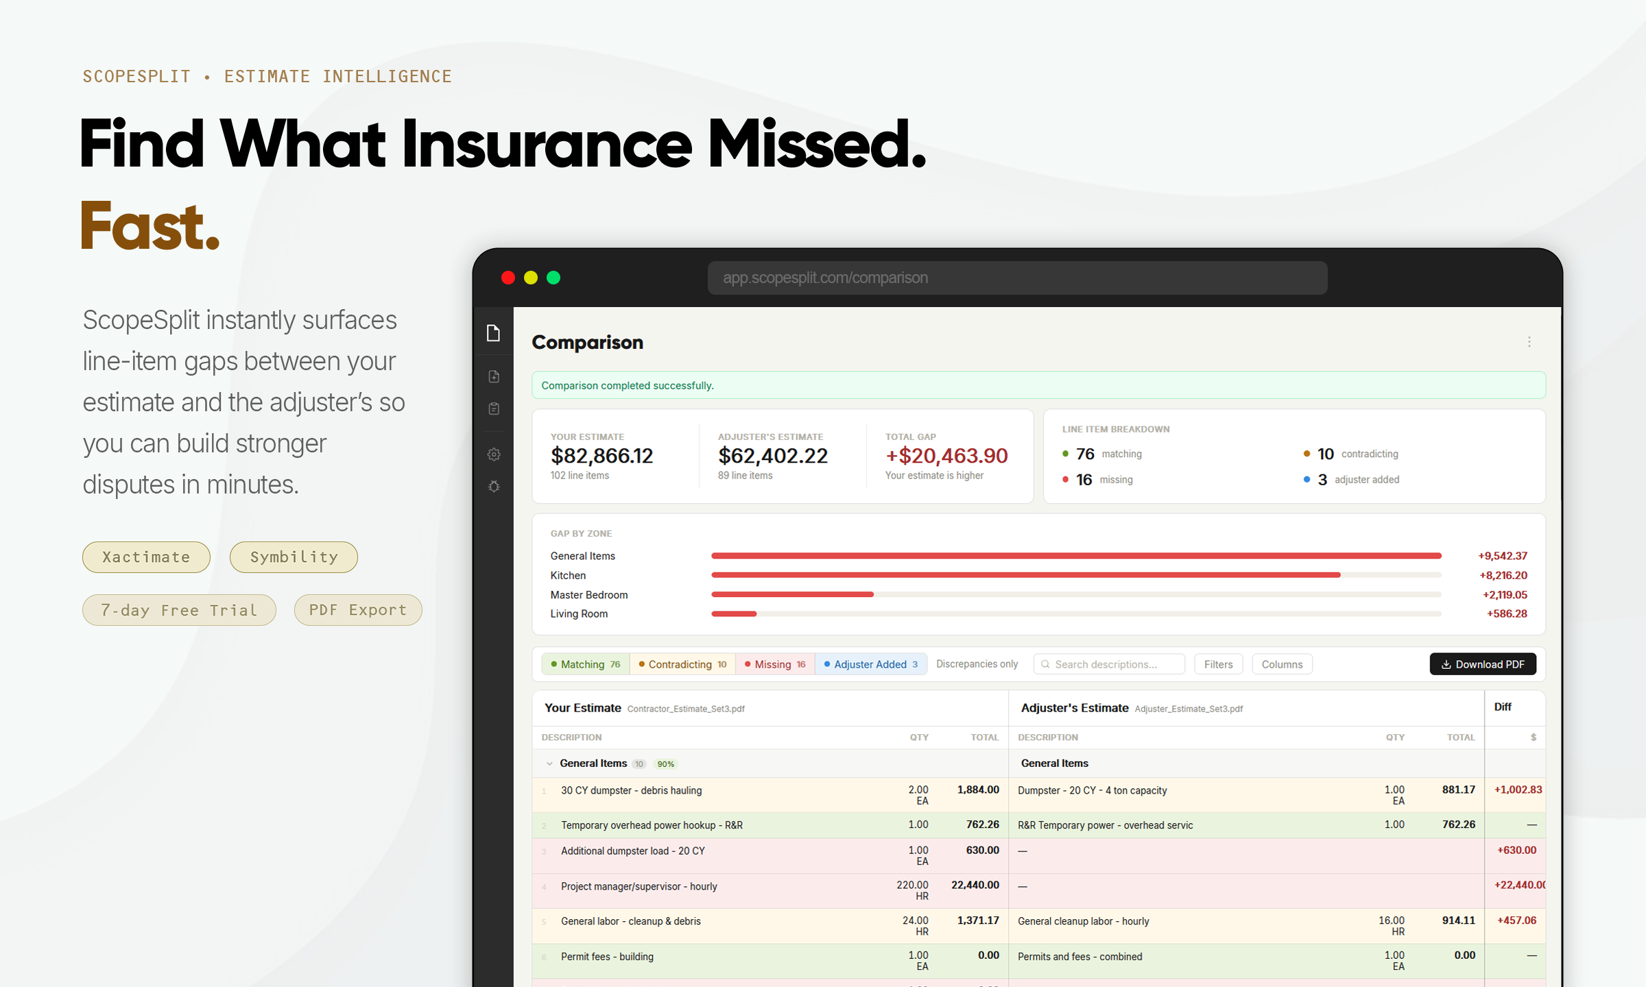Open the Columns dropdown
1646x987 pixels.
(1282, 664)
